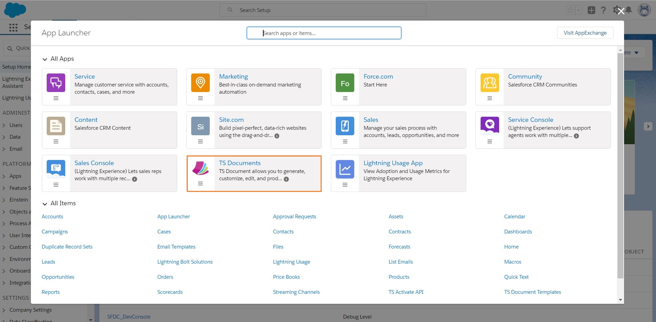Open the Reports item link
Image resolution: width=656 pixels, height=322 pixels.
pyautogui.click(x=50, y=292)
